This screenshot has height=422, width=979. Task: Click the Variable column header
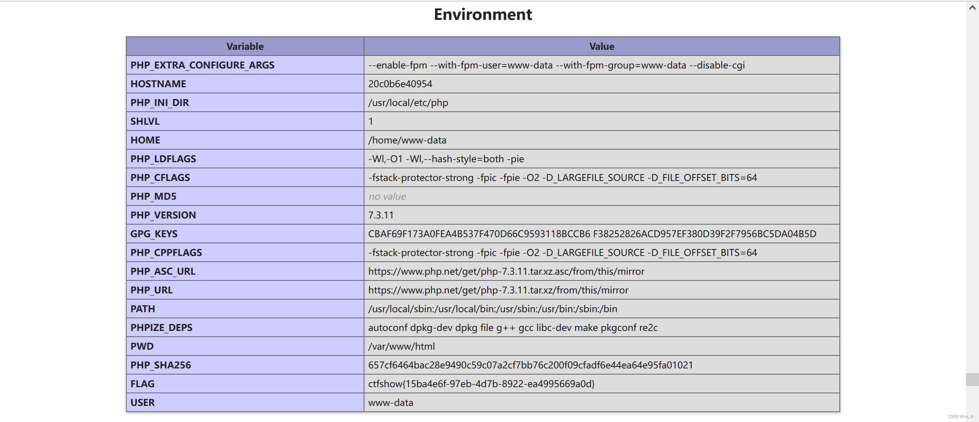tap(245, 46)
